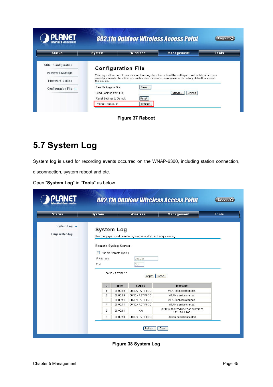This screenshot has width=273, height=387.
Task: Open the Status tab in the System Log screenshot
Action: [x=57, y=214]
